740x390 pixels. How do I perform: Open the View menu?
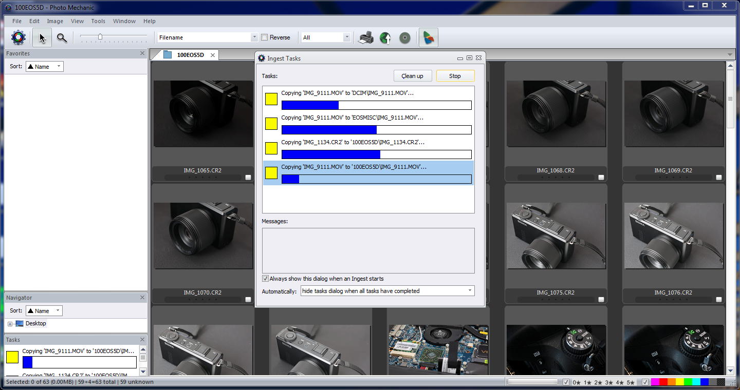[77, 21]
